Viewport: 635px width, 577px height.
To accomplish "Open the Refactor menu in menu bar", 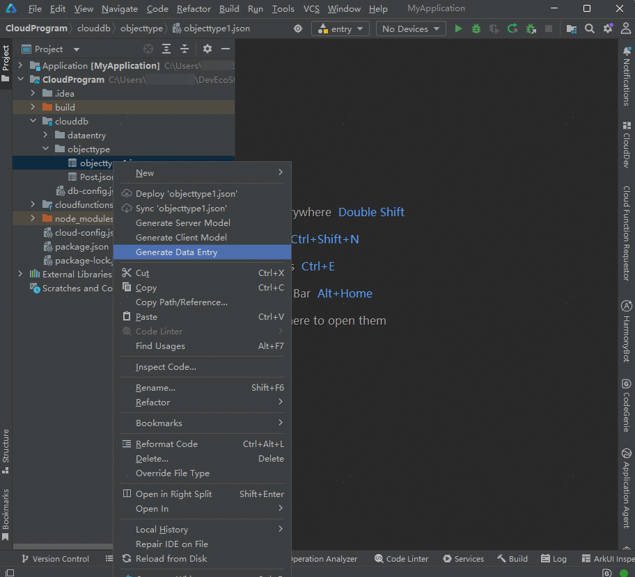I will pyautogui.click(x=194, y=9).
